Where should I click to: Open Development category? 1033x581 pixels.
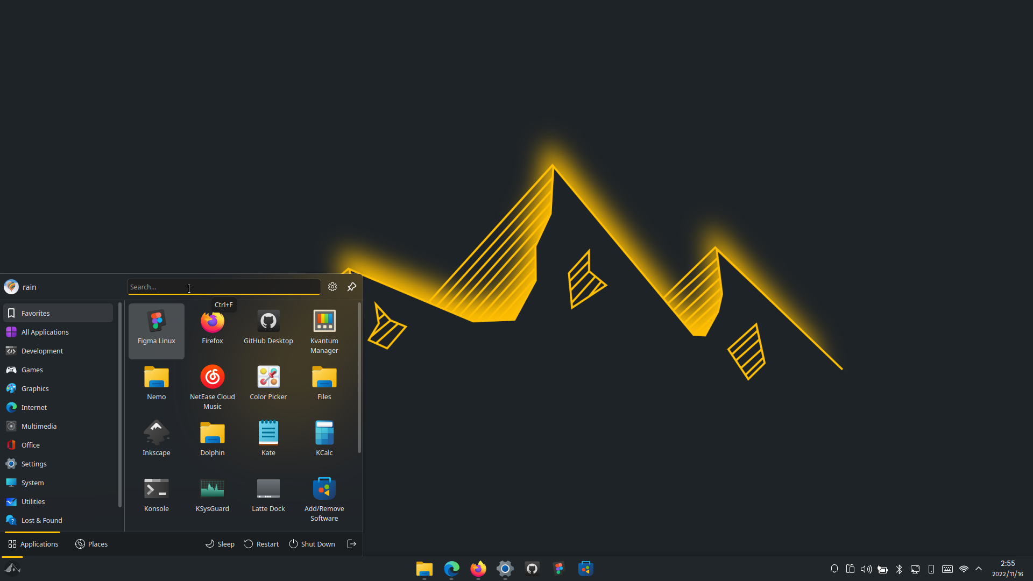(x=58, y=351)
